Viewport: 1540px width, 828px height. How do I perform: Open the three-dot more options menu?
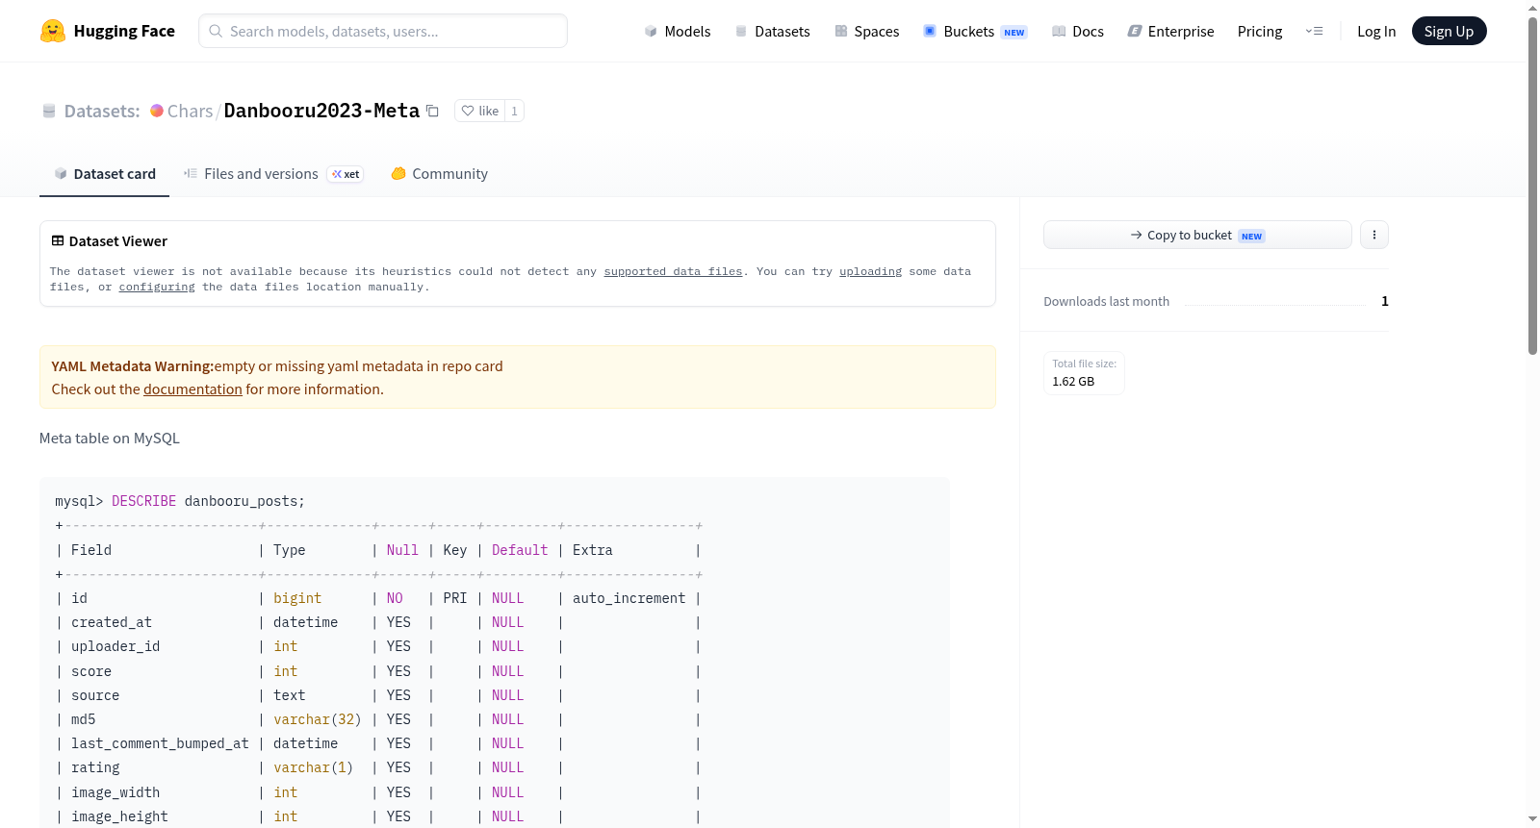point(1374,235)
